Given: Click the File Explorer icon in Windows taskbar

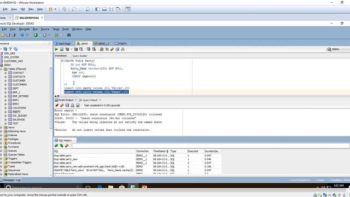Looking at the screenshot, I should [110, 187].
